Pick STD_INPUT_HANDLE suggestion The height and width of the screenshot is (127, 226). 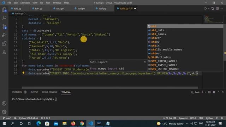(x=185, y=65)
